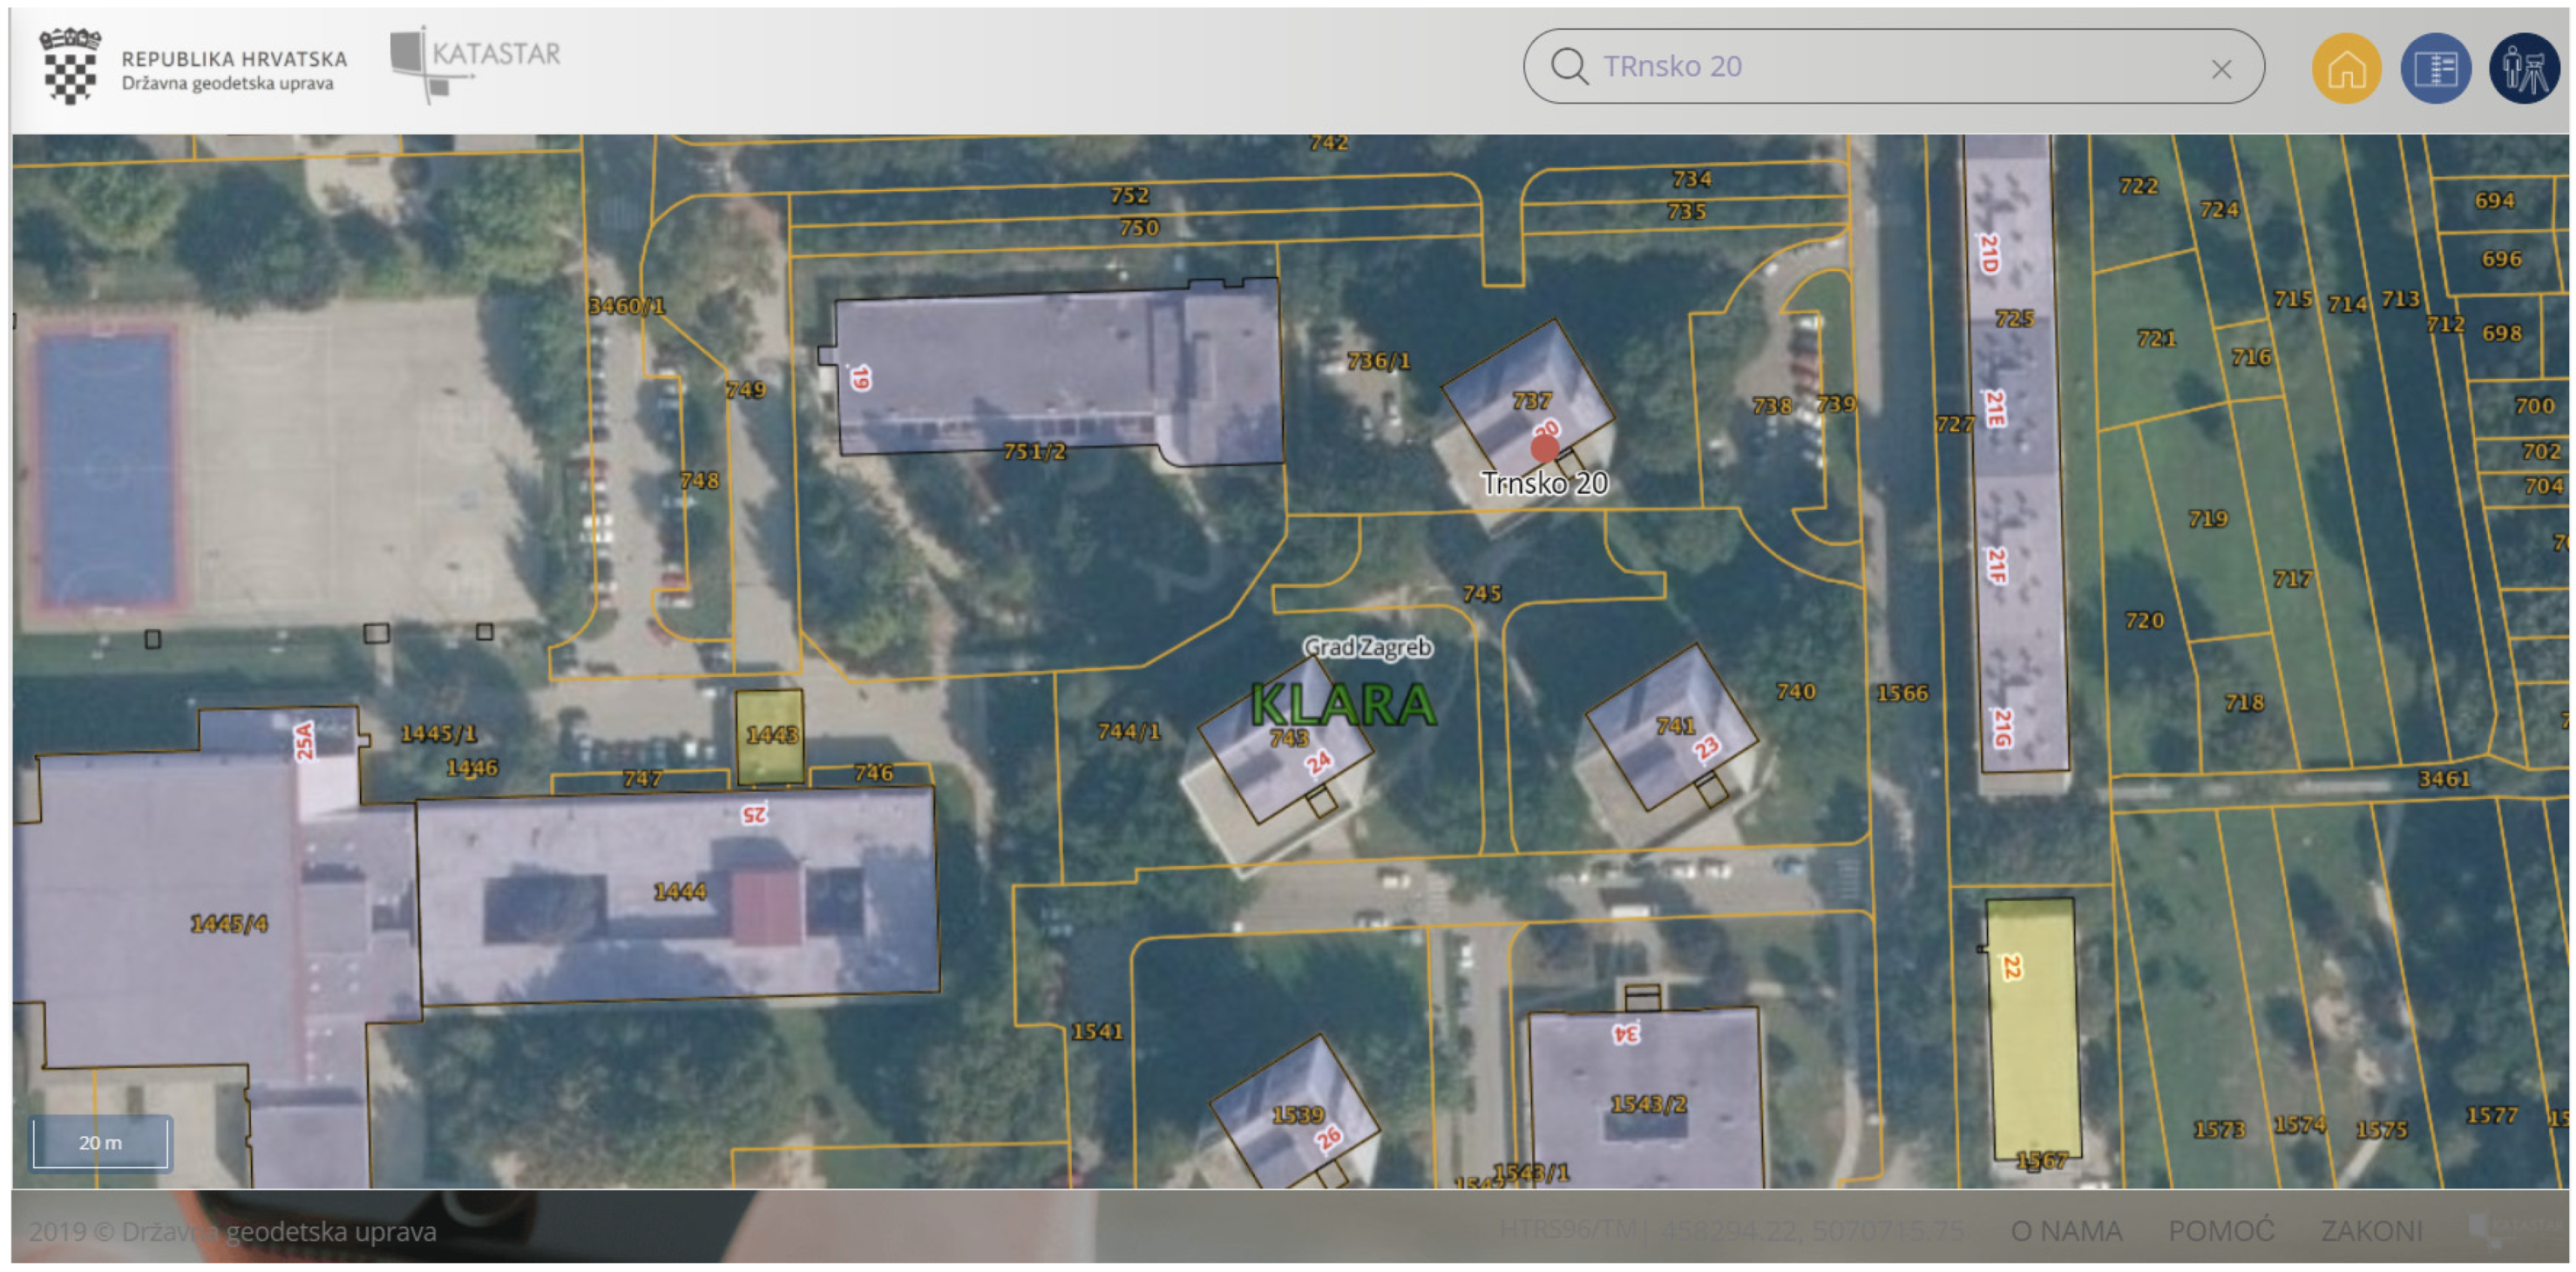Click the HTRS96/TM coordinates readout
Image resolution: width=2576 pixels, height=1272 pixels.
coord(1732,1230)
